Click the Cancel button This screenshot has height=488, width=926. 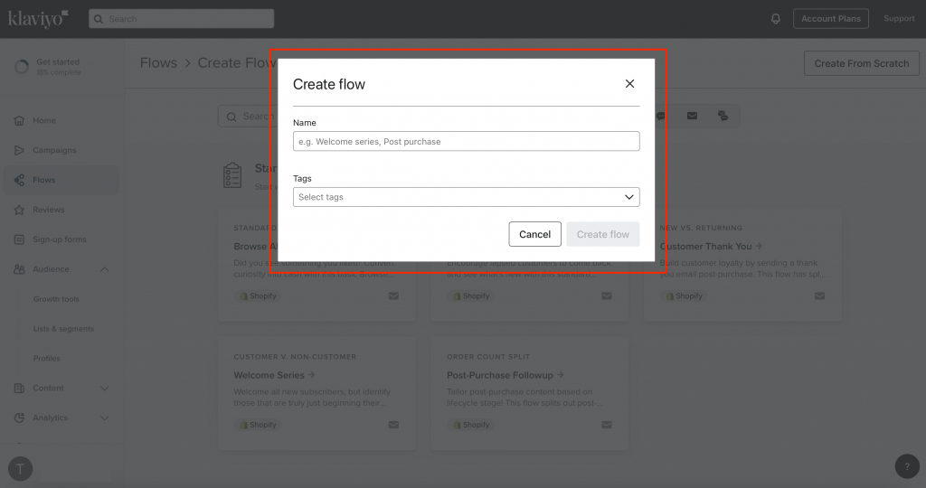click(534, 234)
